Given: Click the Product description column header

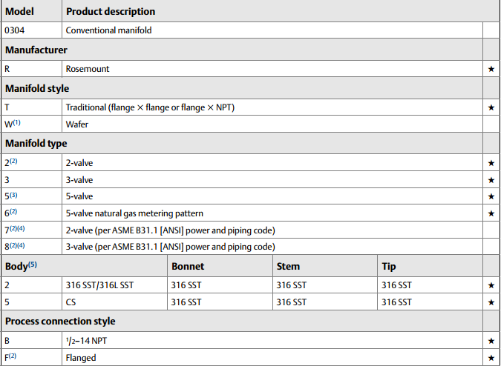Looking at the screenshot, I should coord(111,12).
